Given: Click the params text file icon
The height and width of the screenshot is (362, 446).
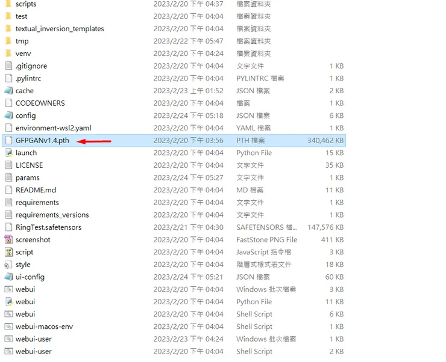Looking at the screenshot, I should click(9, 177).
